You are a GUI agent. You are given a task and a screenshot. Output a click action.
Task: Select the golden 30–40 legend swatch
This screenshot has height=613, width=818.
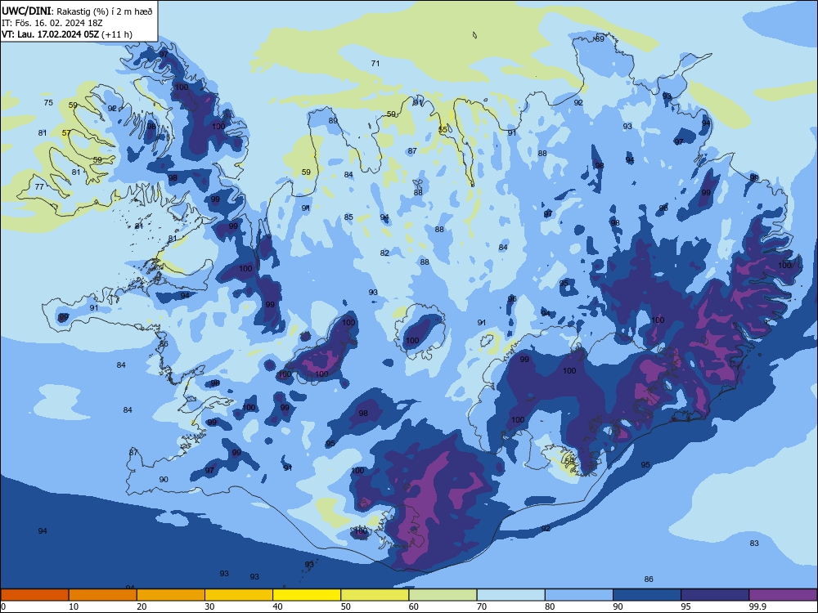point(239,595)
